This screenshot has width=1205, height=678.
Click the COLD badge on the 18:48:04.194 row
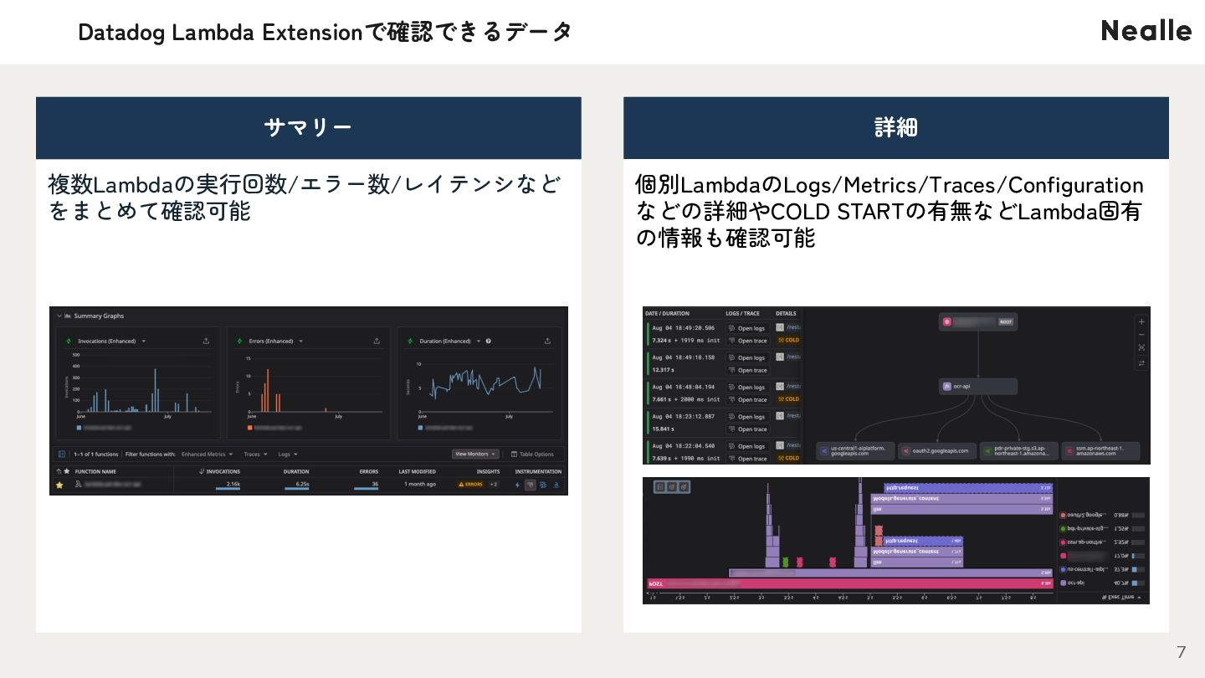click(788, 399)
